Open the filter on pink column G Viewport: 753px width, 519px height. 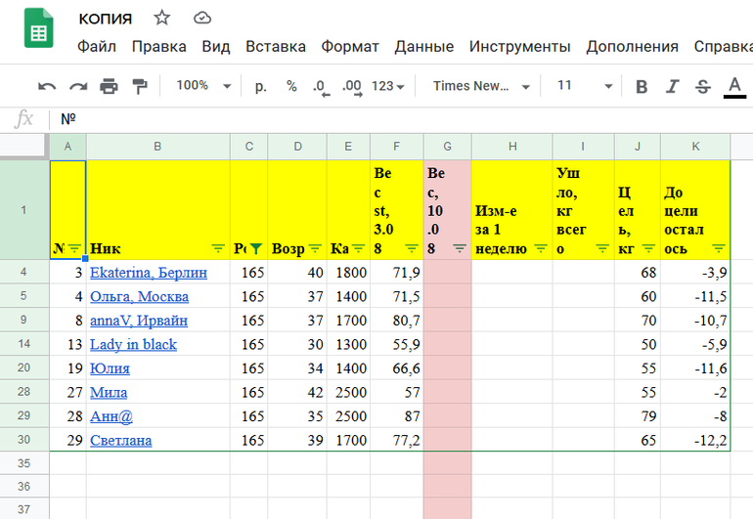pos(460,248)
